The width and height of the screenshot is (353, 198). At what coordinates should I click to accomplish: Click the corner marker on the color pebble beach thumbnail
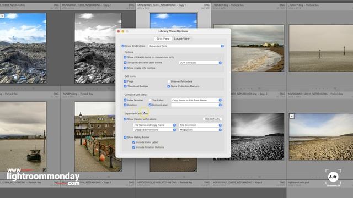click(292, 116)
